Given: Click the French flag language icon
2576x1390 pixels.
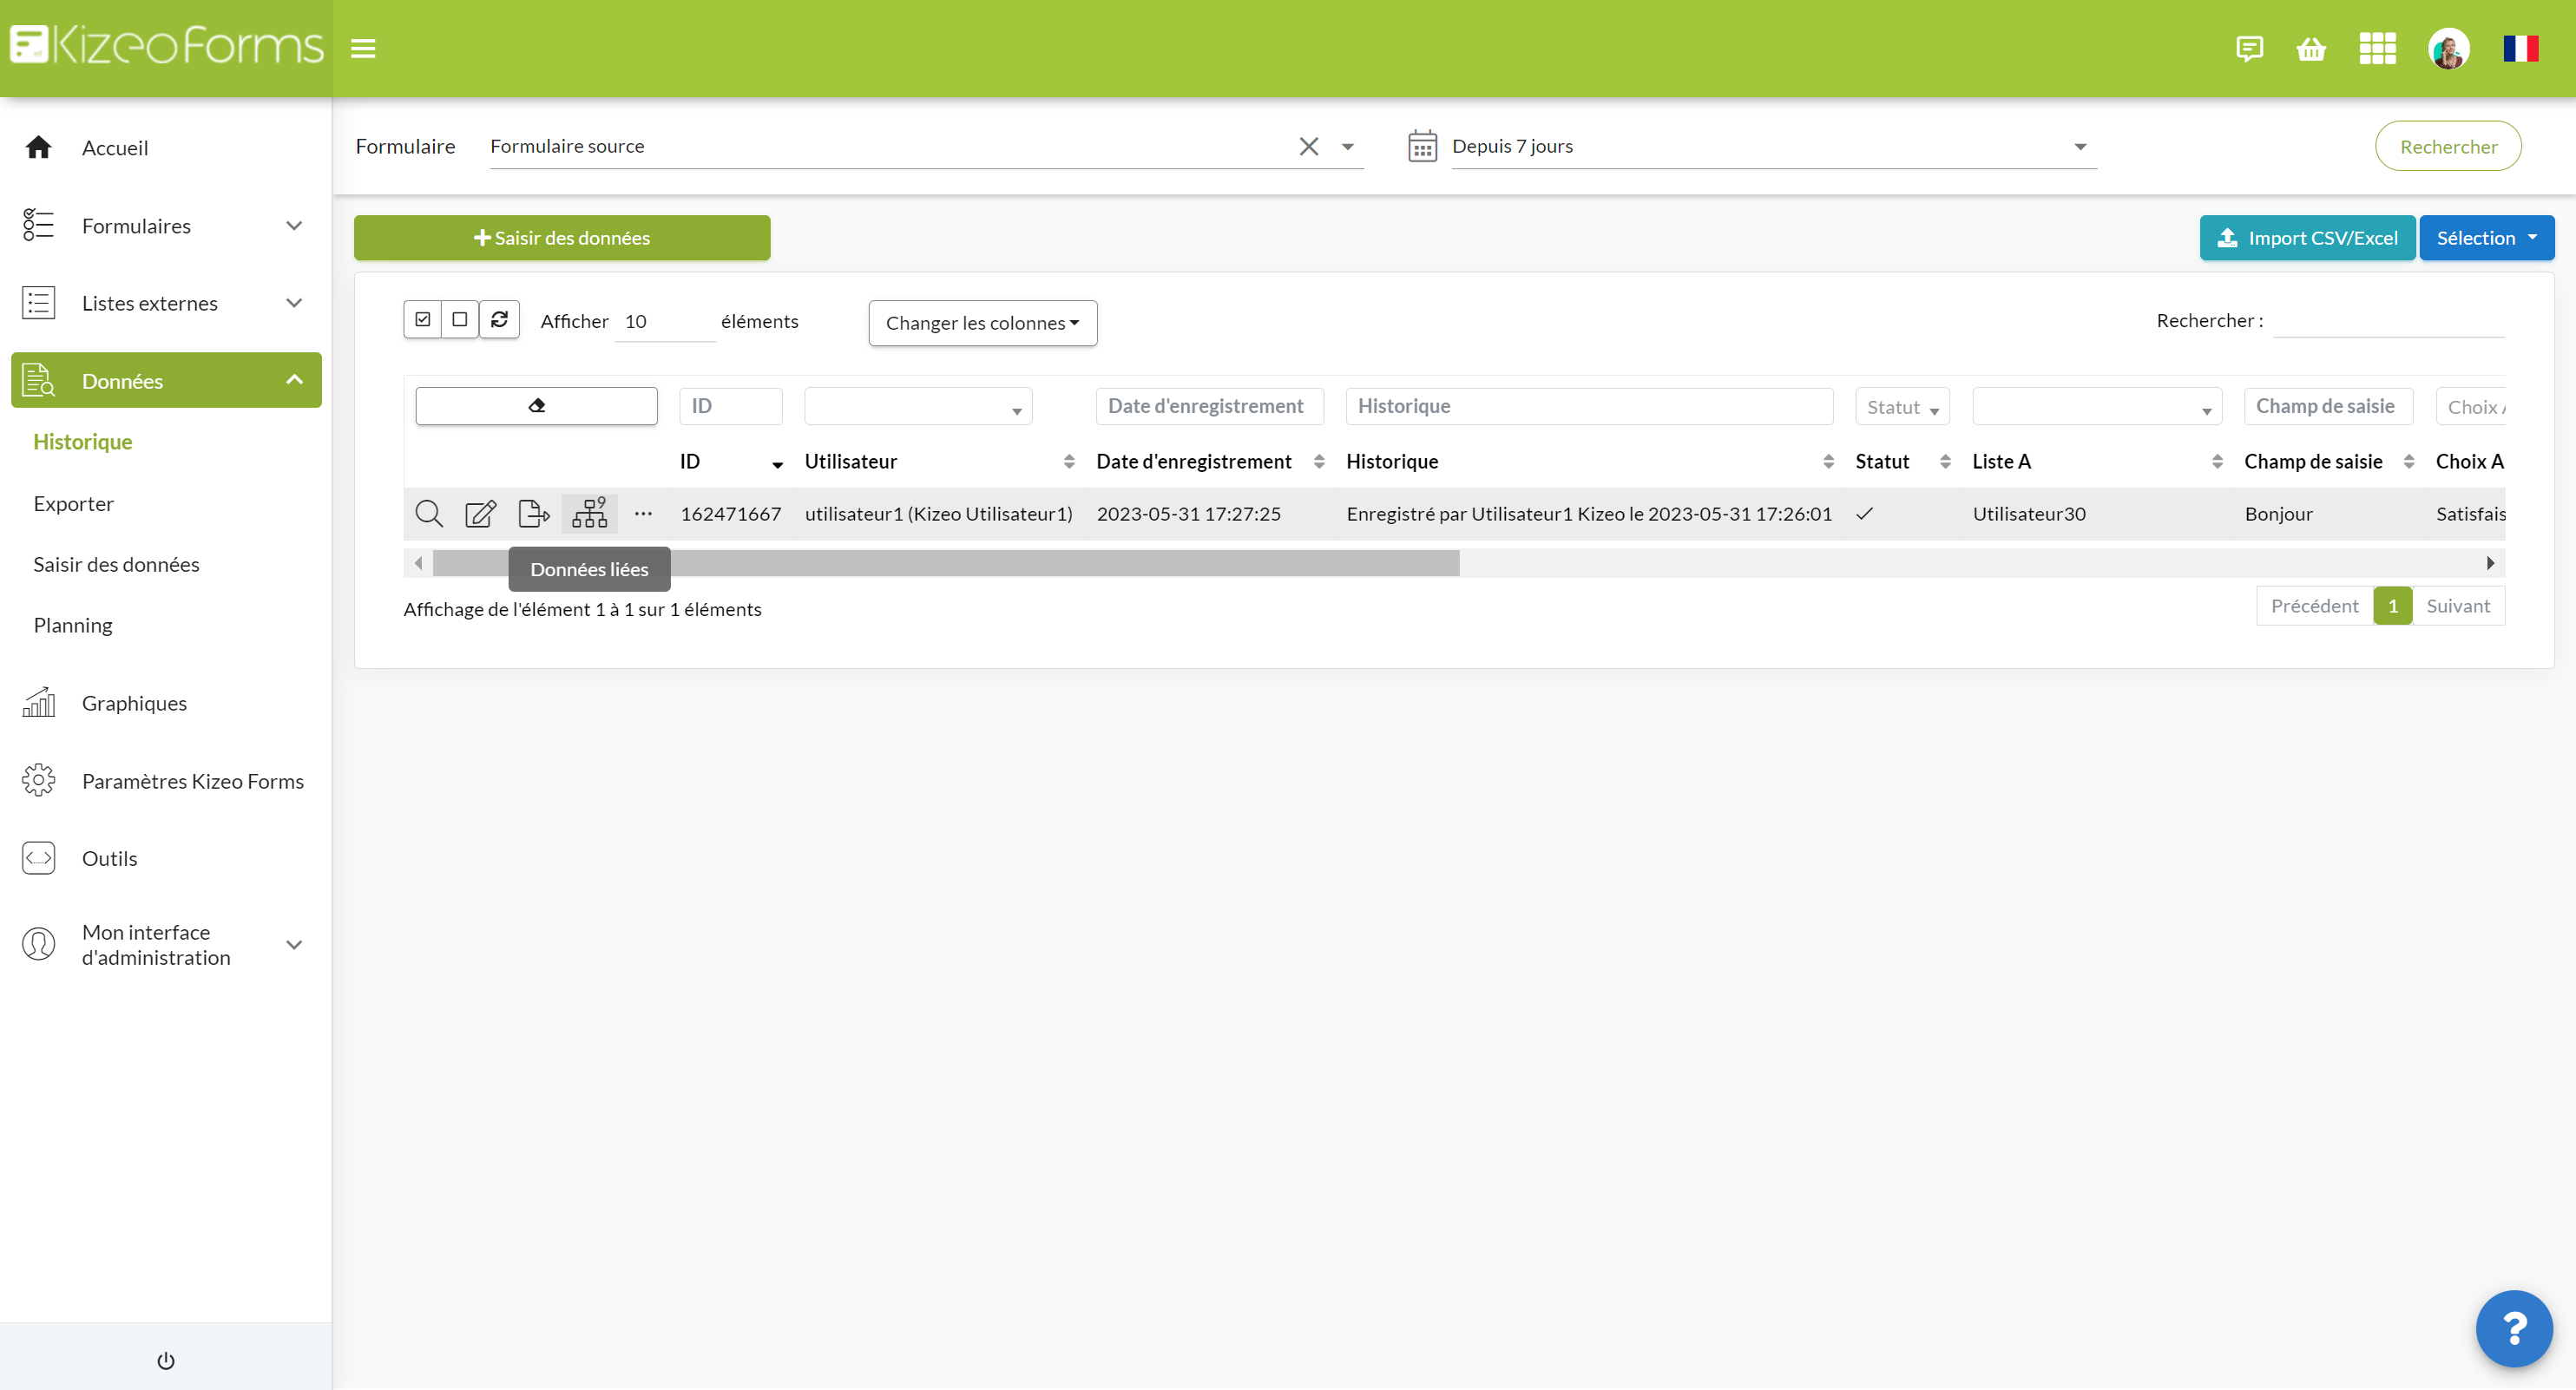Looking at the screenshot, I should click(2520, 48).
